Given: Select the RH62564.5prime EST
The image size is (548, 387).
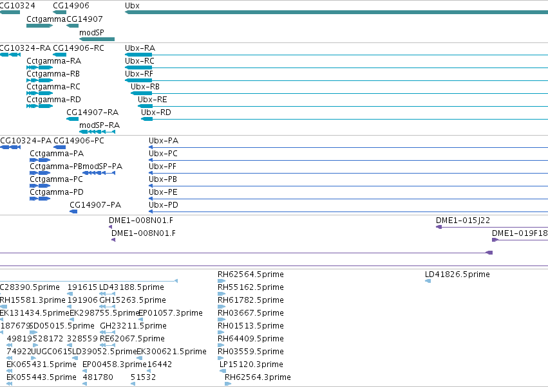Looking at the screenshot, I should [x=222, y=281].
